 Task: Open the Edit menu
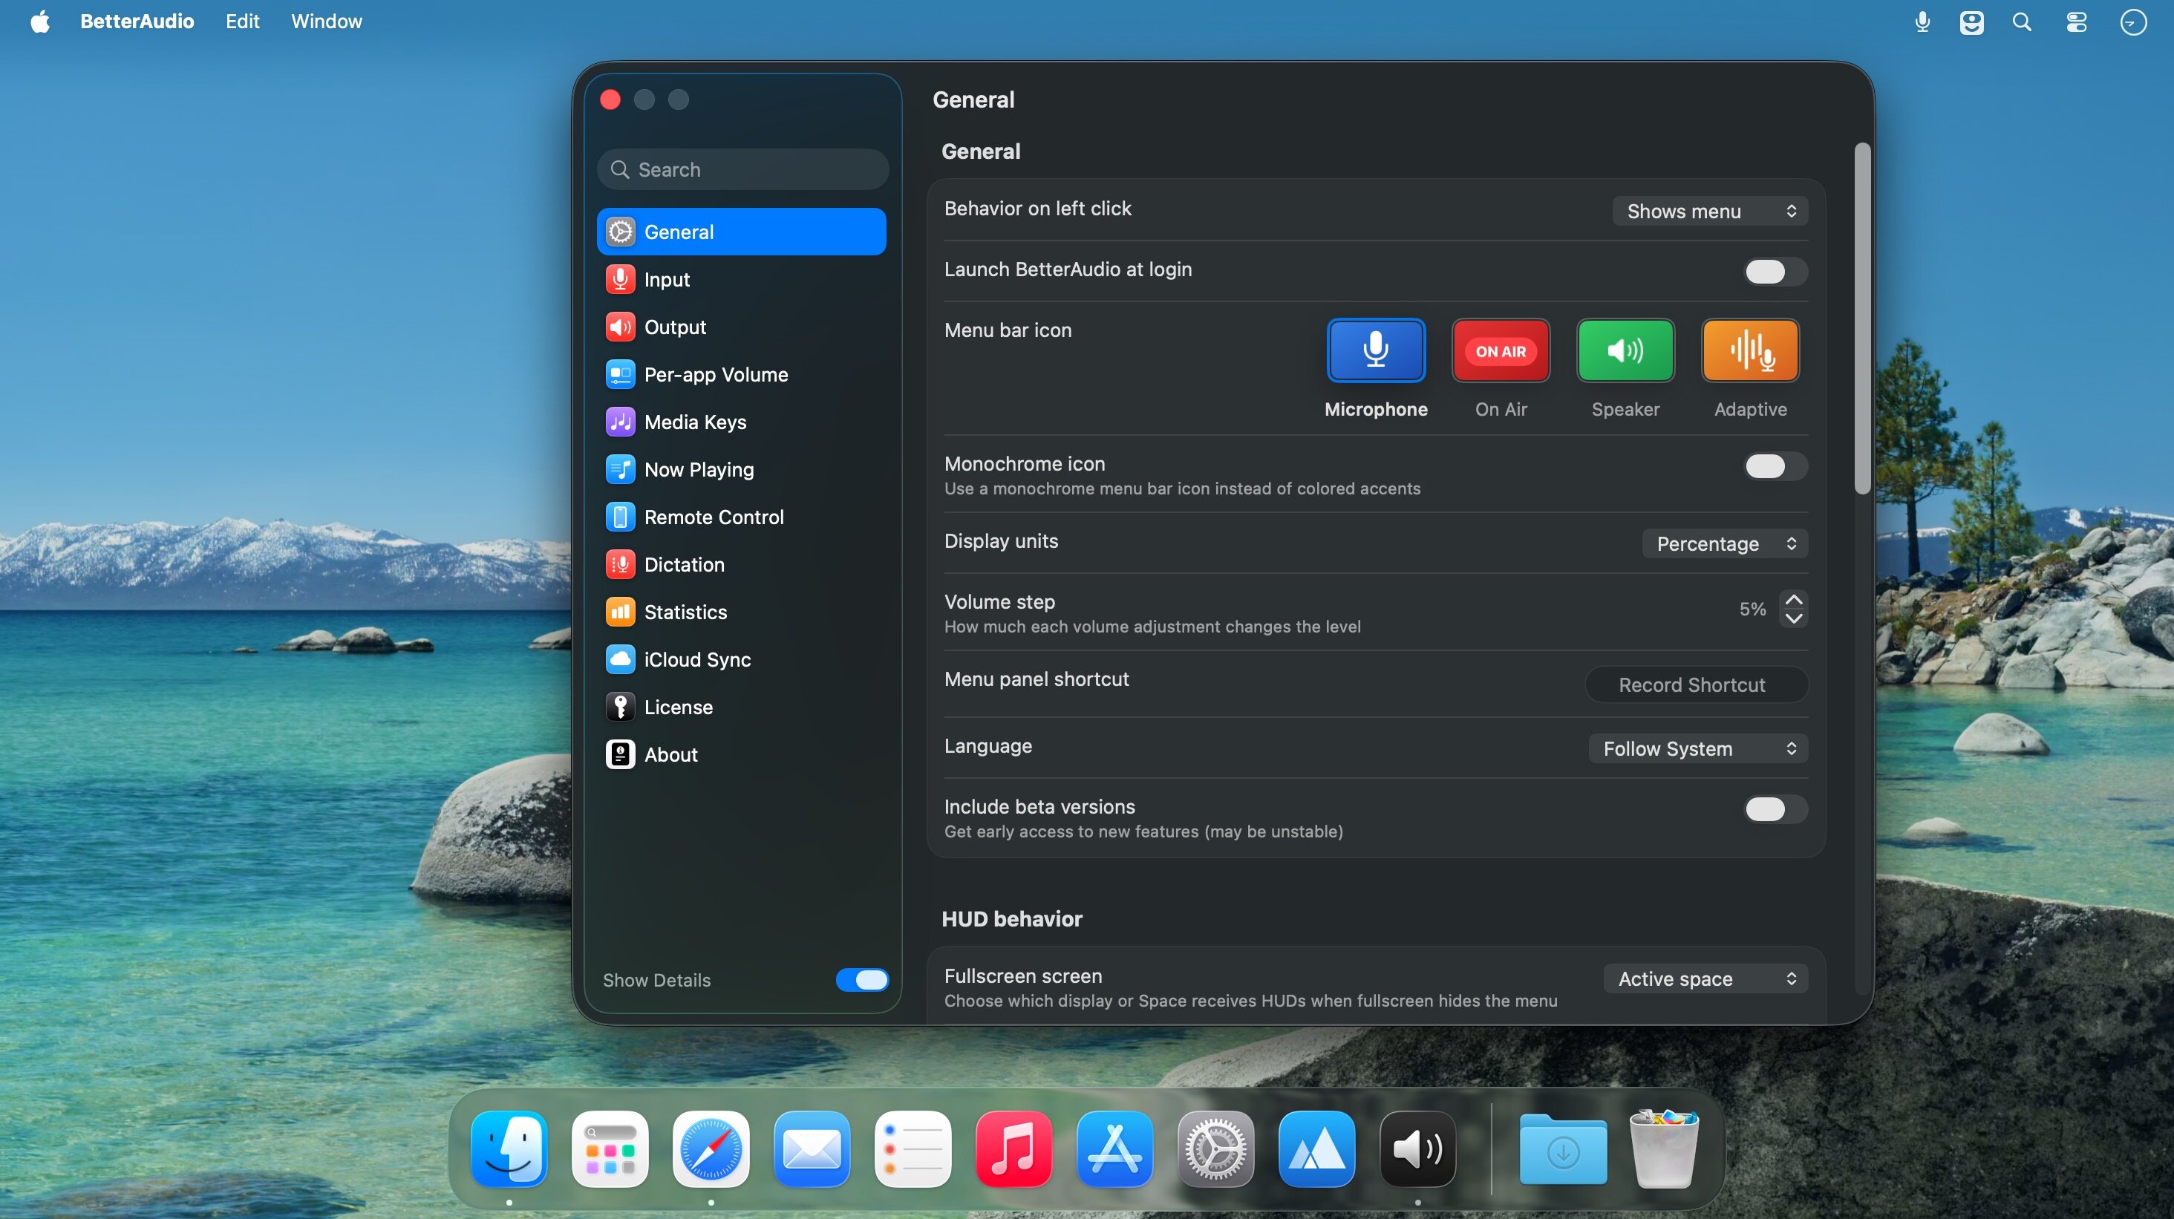coord(242,21)
